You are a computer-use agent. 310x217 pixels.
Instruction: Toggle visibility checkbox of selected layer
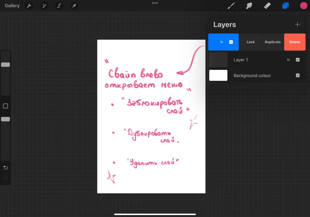click(x=231, y=42)
